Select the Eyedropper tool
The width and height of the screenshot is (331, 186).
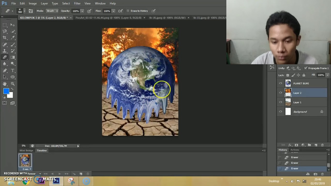click(x=12, y=38)
